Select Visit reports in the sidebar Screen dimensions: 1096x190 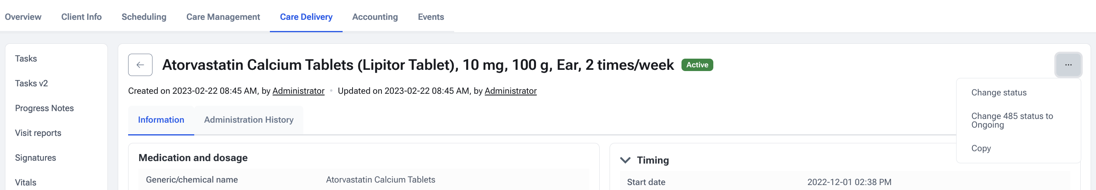38,133
